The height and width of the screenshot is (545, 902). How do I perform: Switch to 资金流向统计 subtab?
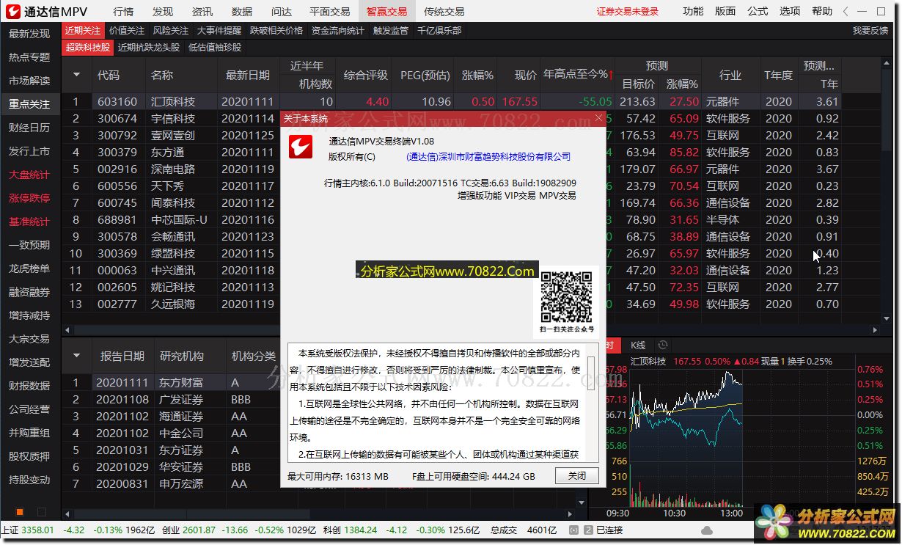click(x=338, y=31)
